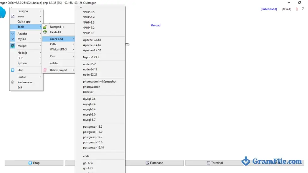This screenshot has width=308, height=173.
Task: Click the Stop button at bottom
Action: (x=34, y=163)
